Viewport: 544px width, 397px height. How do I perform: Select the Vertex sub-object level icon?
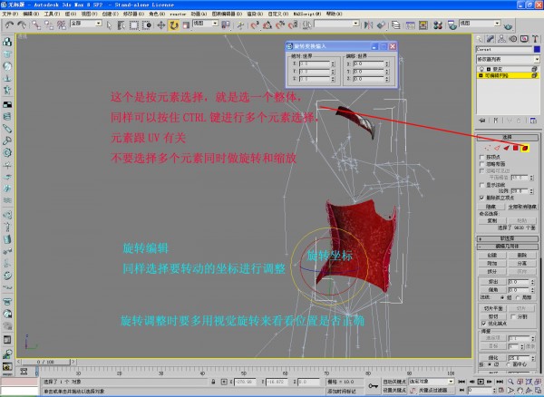click(x=488, y=147)
